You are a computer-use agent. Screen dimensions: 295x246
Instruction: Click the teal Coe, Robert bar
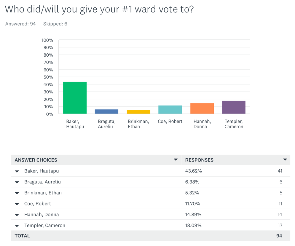point(170,109)
